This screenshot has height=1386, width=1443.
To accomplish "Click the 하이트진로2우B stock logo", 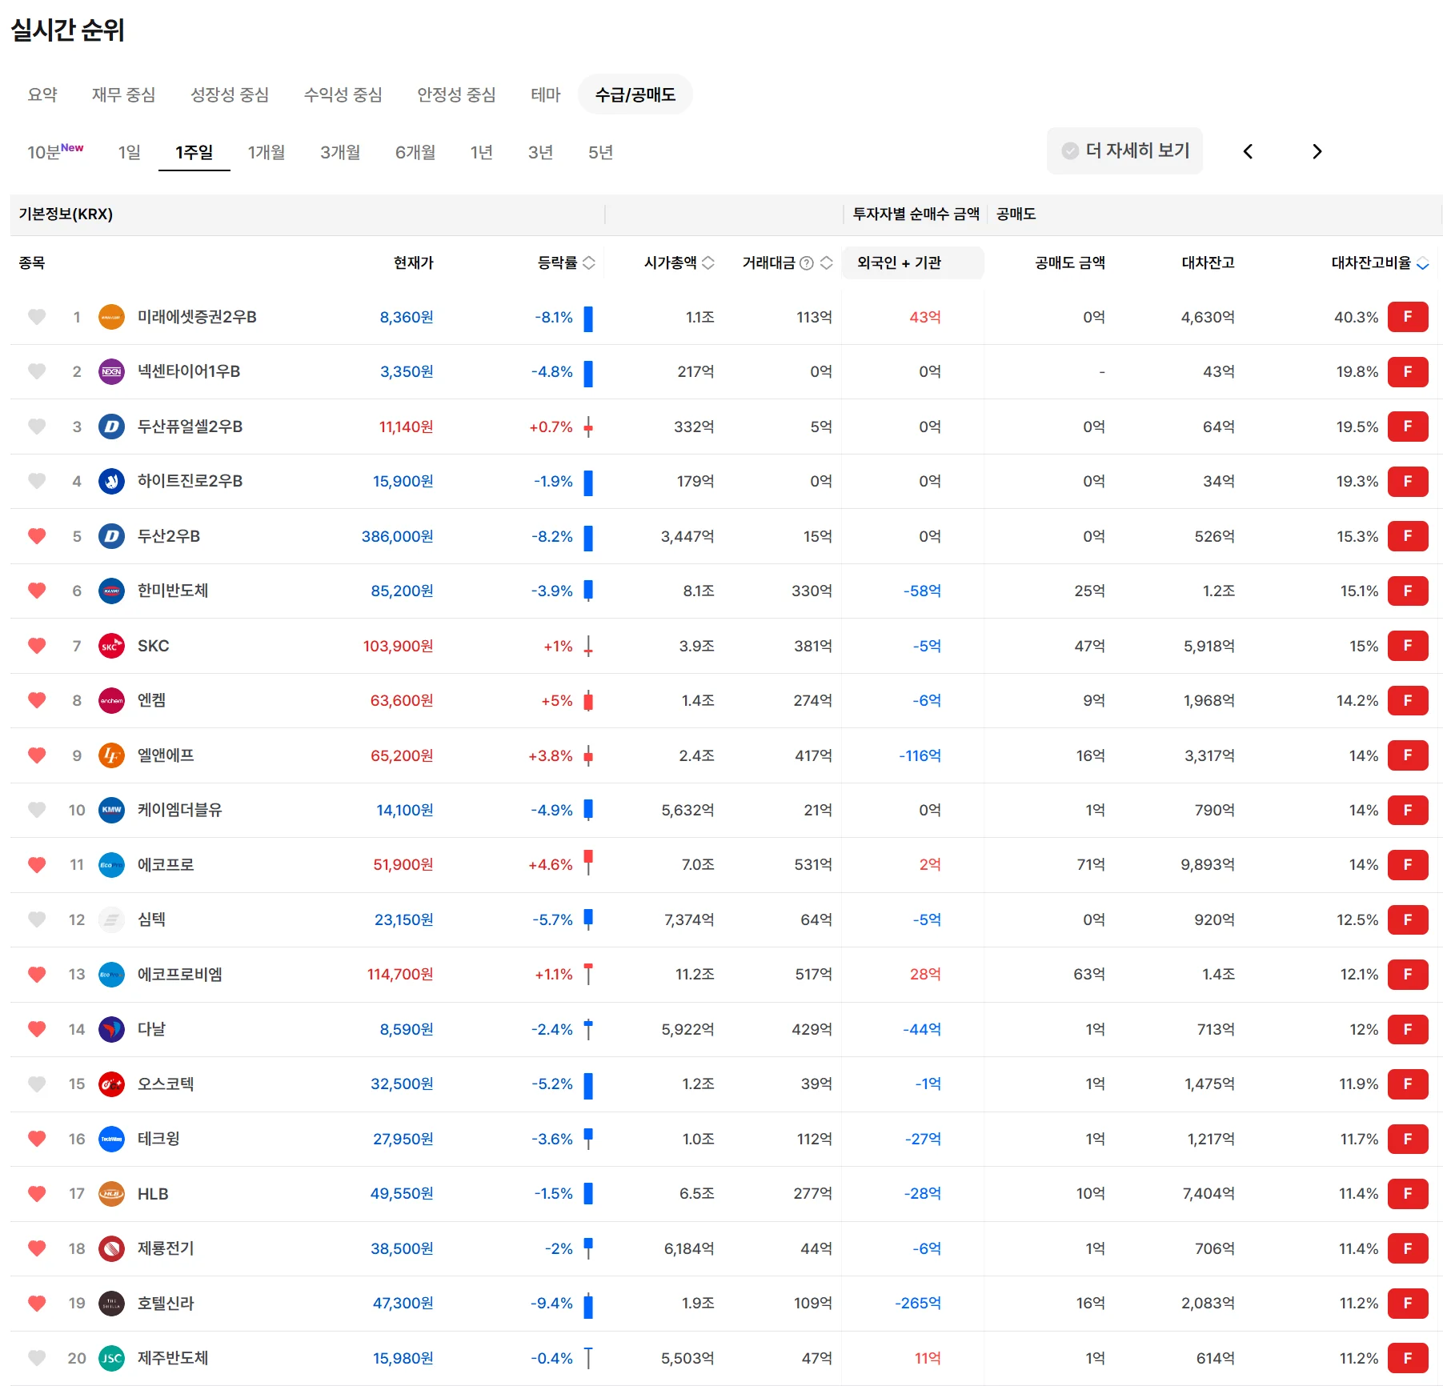I will [x=111, y=481].
